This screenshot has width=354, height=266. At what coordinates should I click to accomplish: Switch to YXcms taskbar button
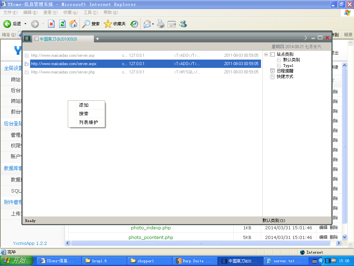(x=59, y=261)
